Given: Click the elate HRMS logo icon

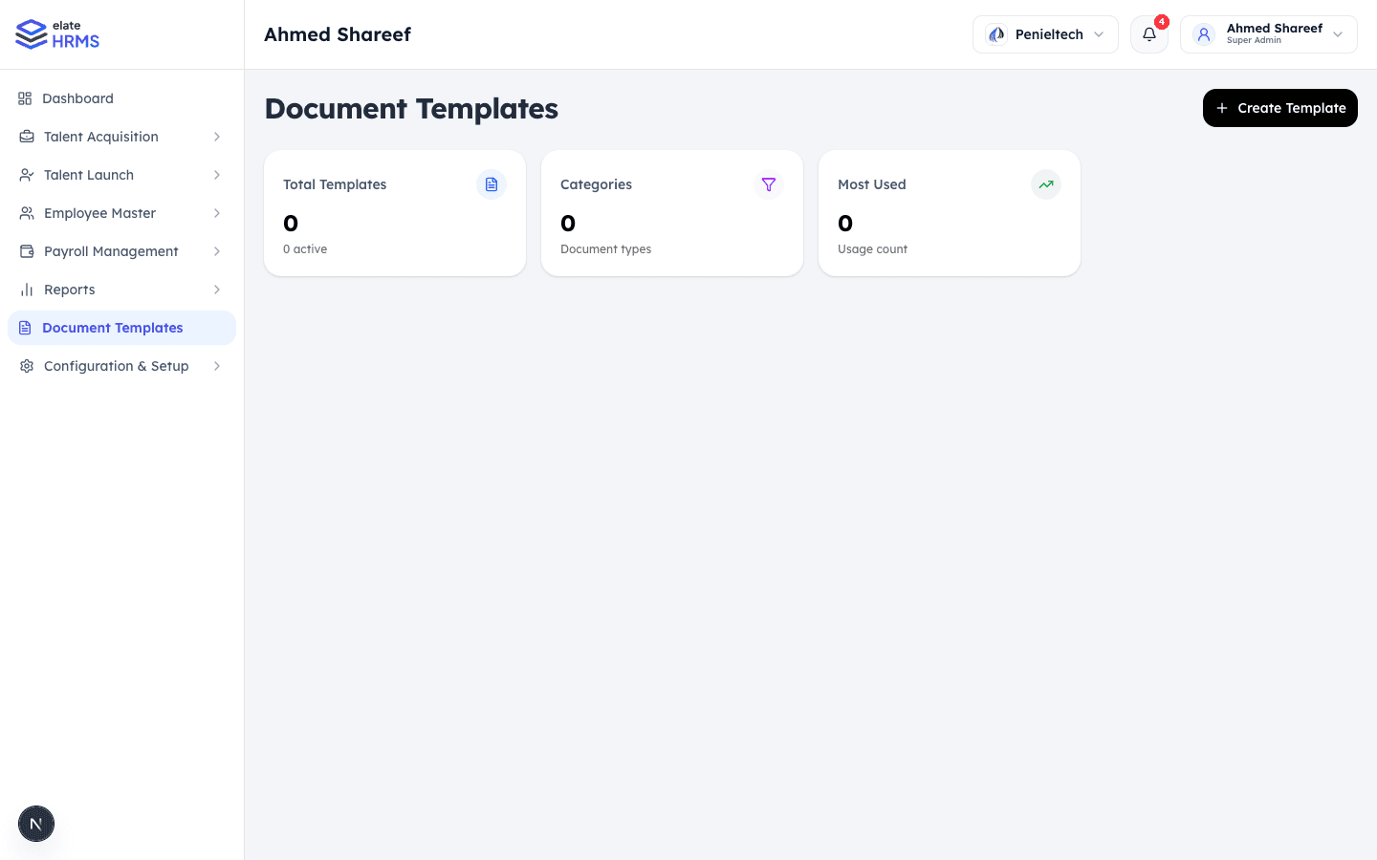Looking at the screenshot, I should tap(30, 33).
